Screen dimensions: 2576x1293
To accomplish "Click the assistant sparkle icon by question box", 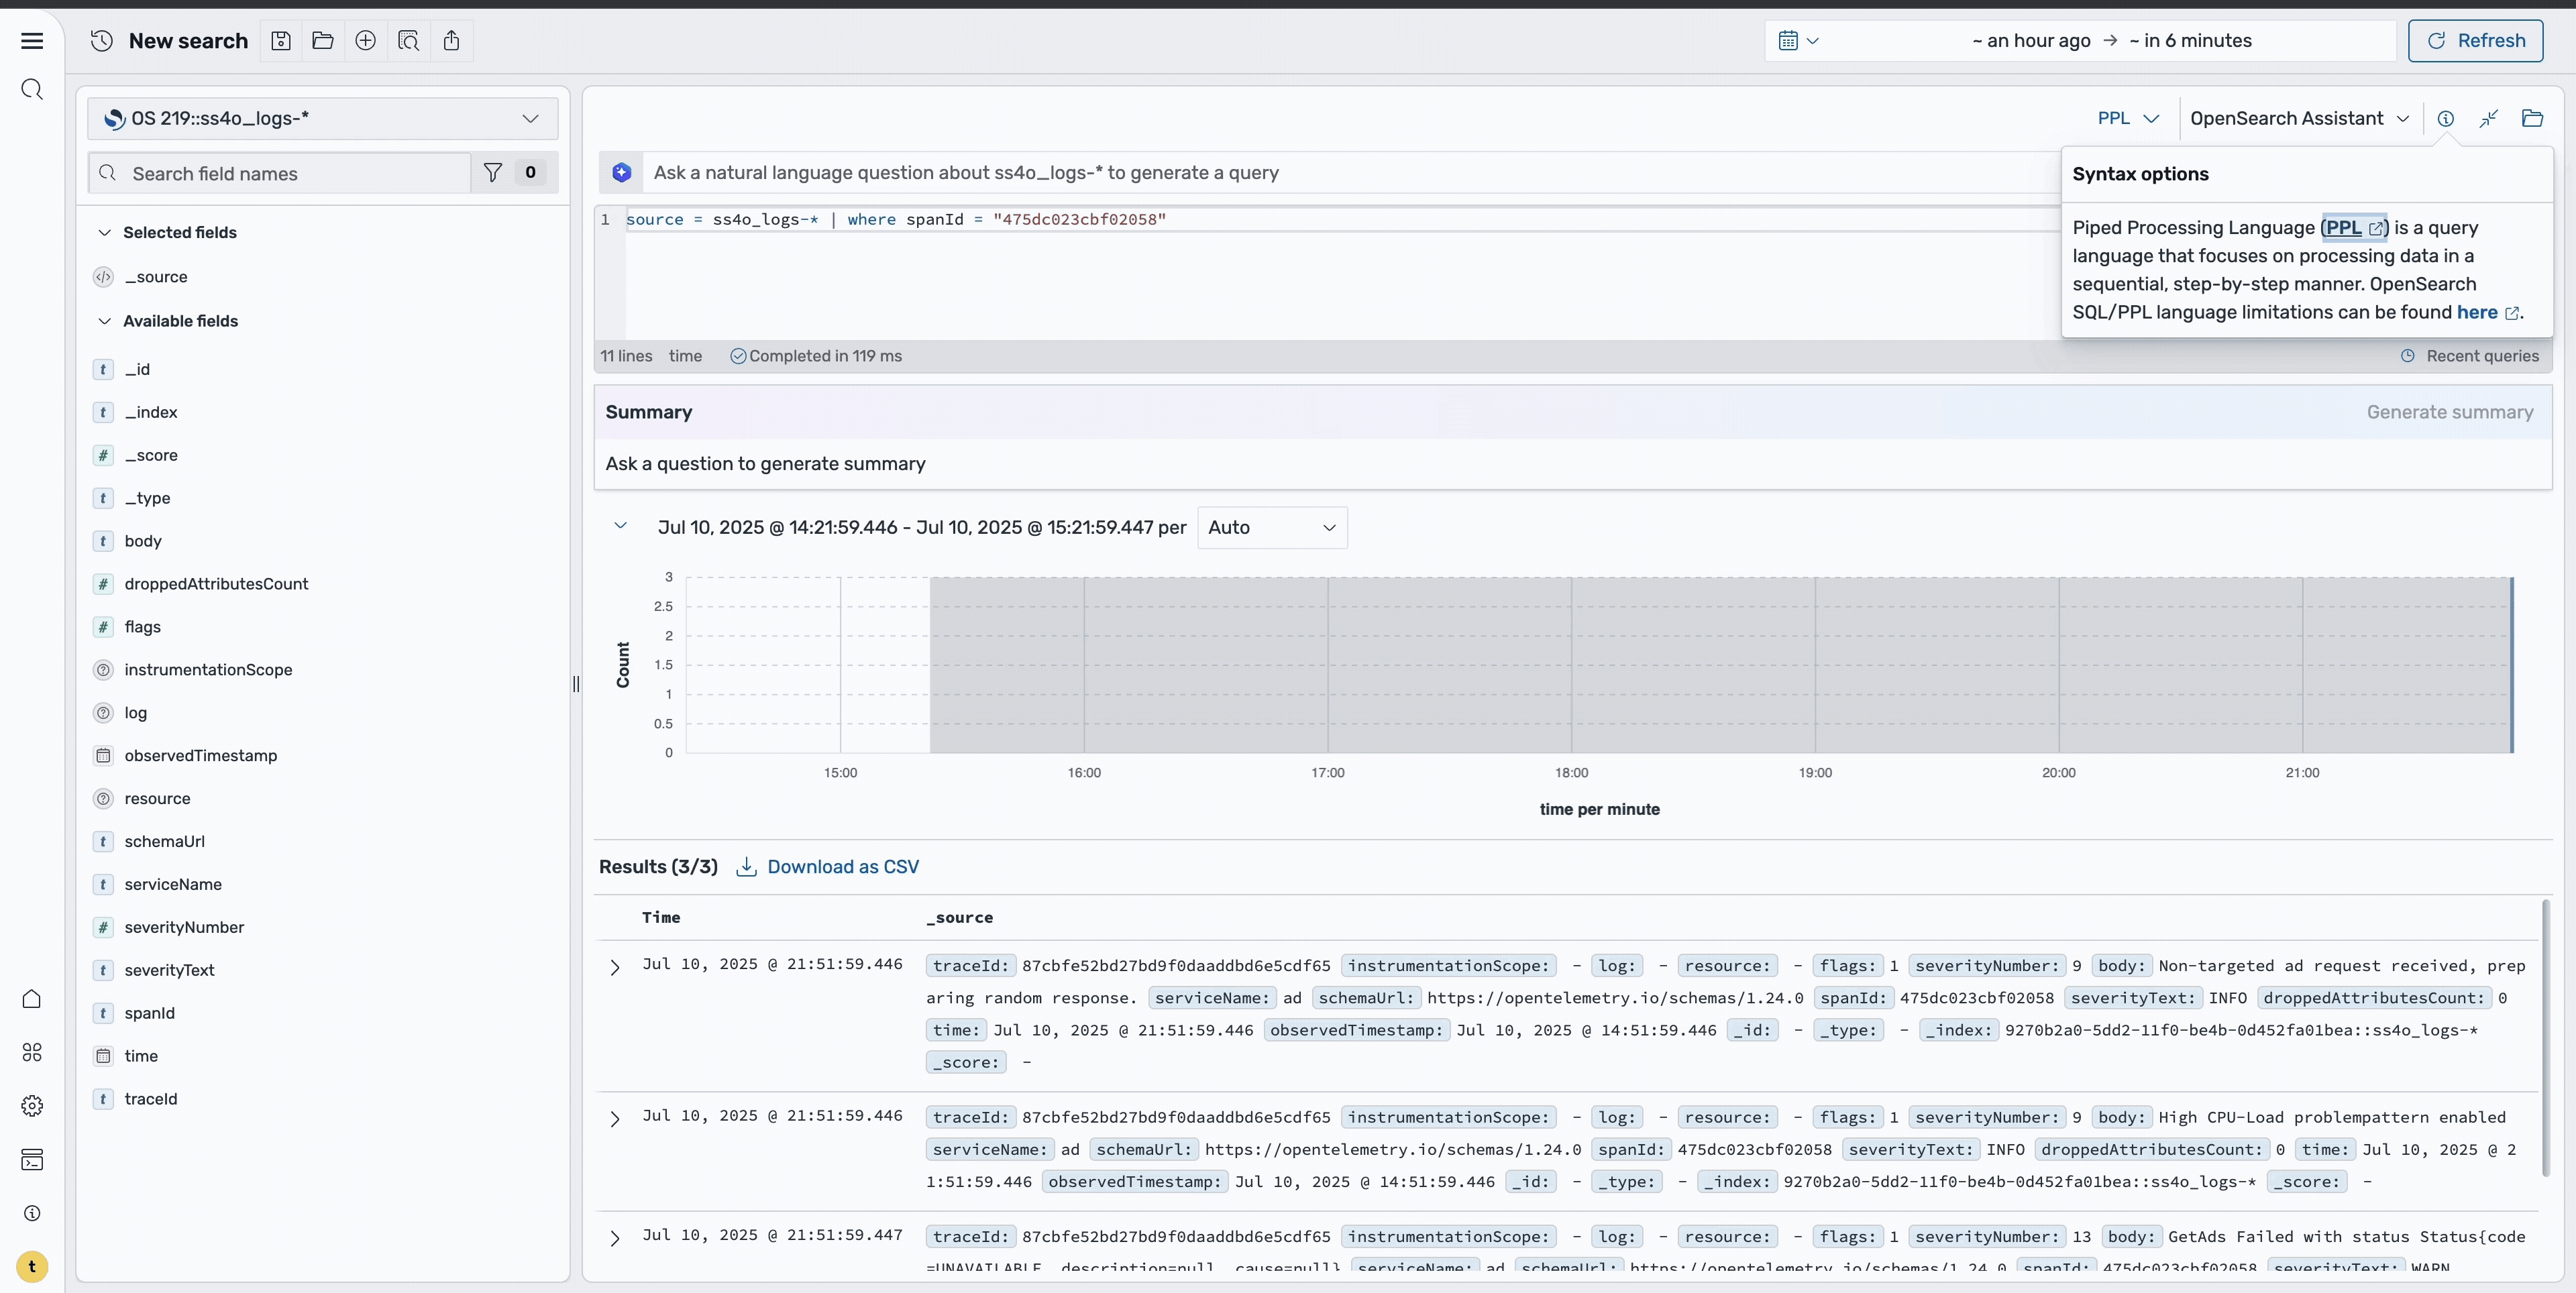I will [622, 173].
